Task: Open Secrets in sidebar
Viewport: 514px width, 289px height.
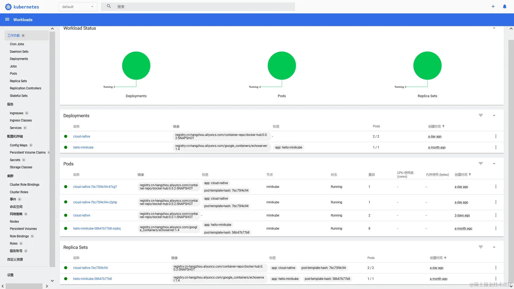Action: coord(15,160)
